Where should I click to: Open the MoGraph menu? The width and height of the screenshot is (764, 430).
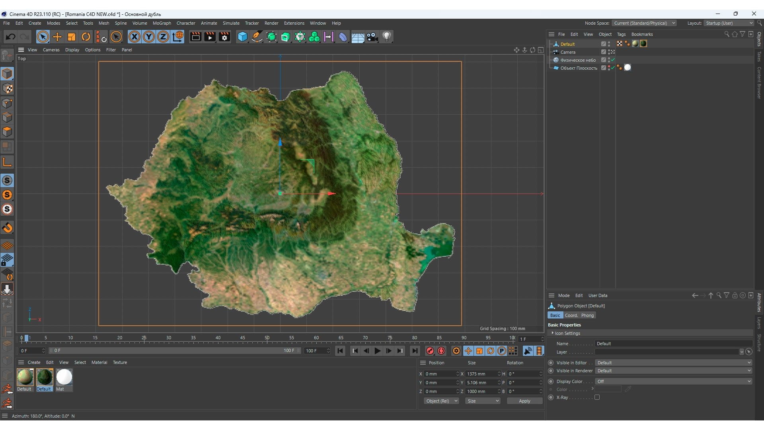(x=162, y=23)
